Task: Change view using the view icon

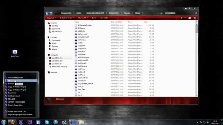Action: tap(181, 18)
